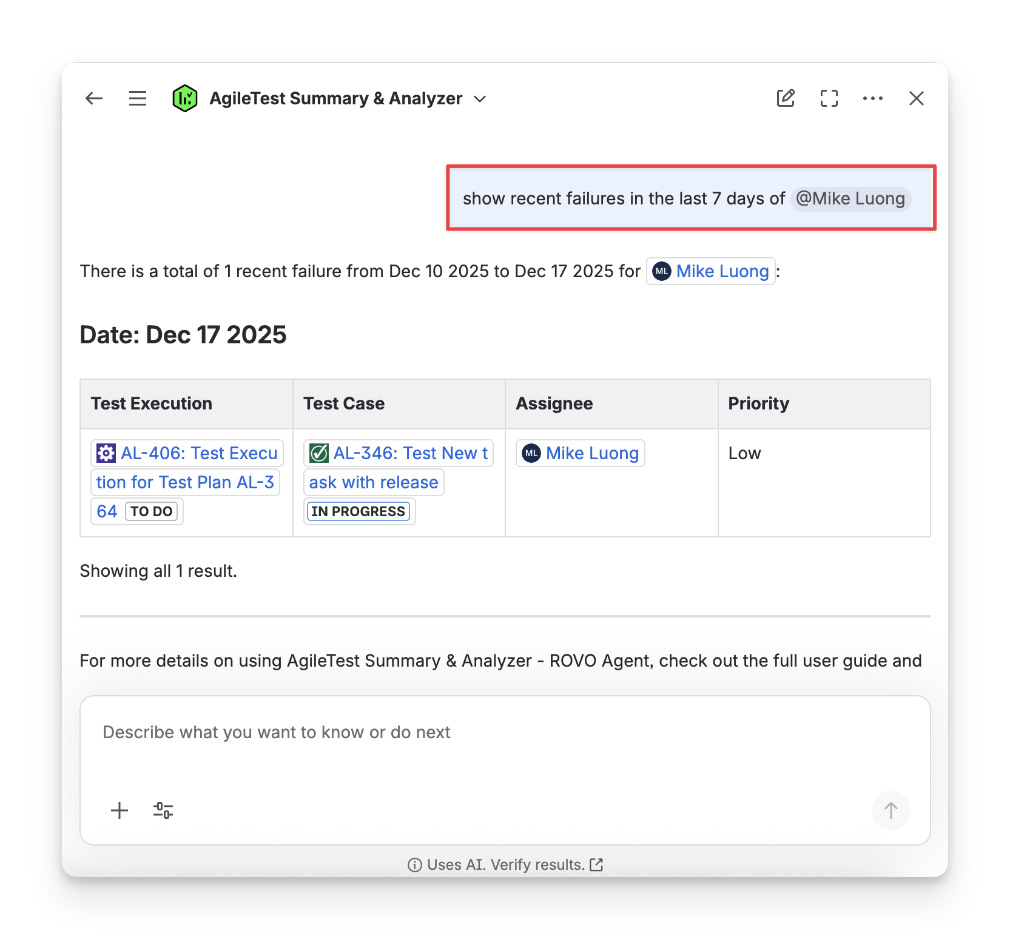Click the IN PROGRESS status badge

click(358, 511)
